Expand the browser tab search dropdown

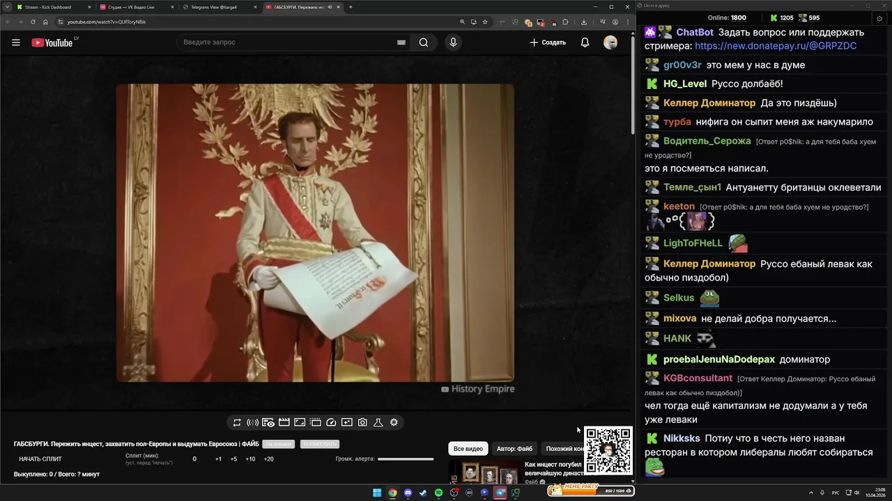pyautogui.click(x=6, y=7)
